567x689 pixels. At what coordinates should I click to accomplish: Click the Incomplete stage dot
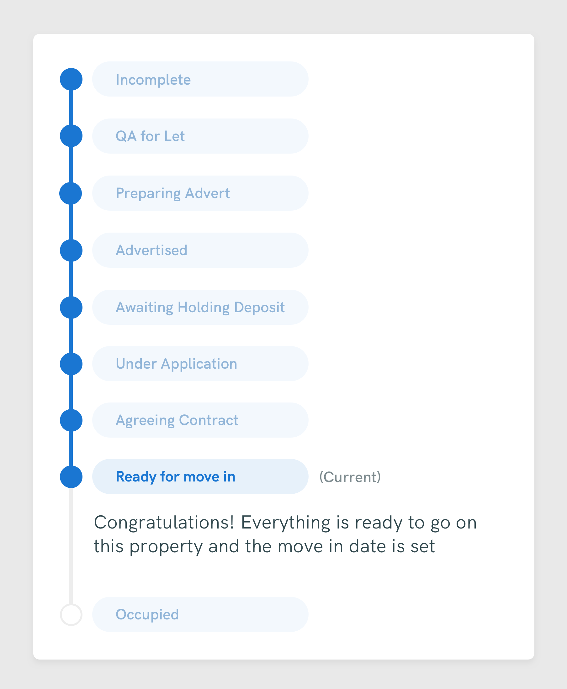[x=71, y=79]
